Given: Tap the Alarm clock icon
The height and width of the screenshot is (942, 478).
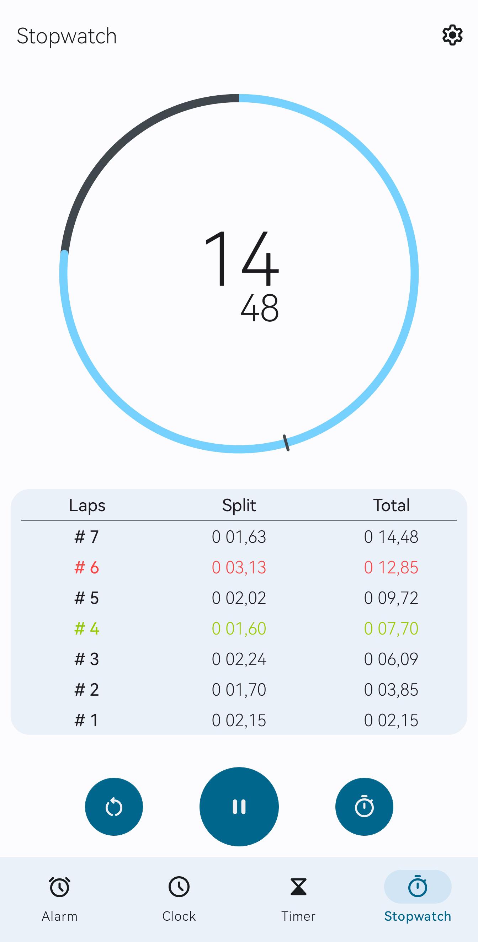Looking at the screenshot, I should tap(60, 887).
